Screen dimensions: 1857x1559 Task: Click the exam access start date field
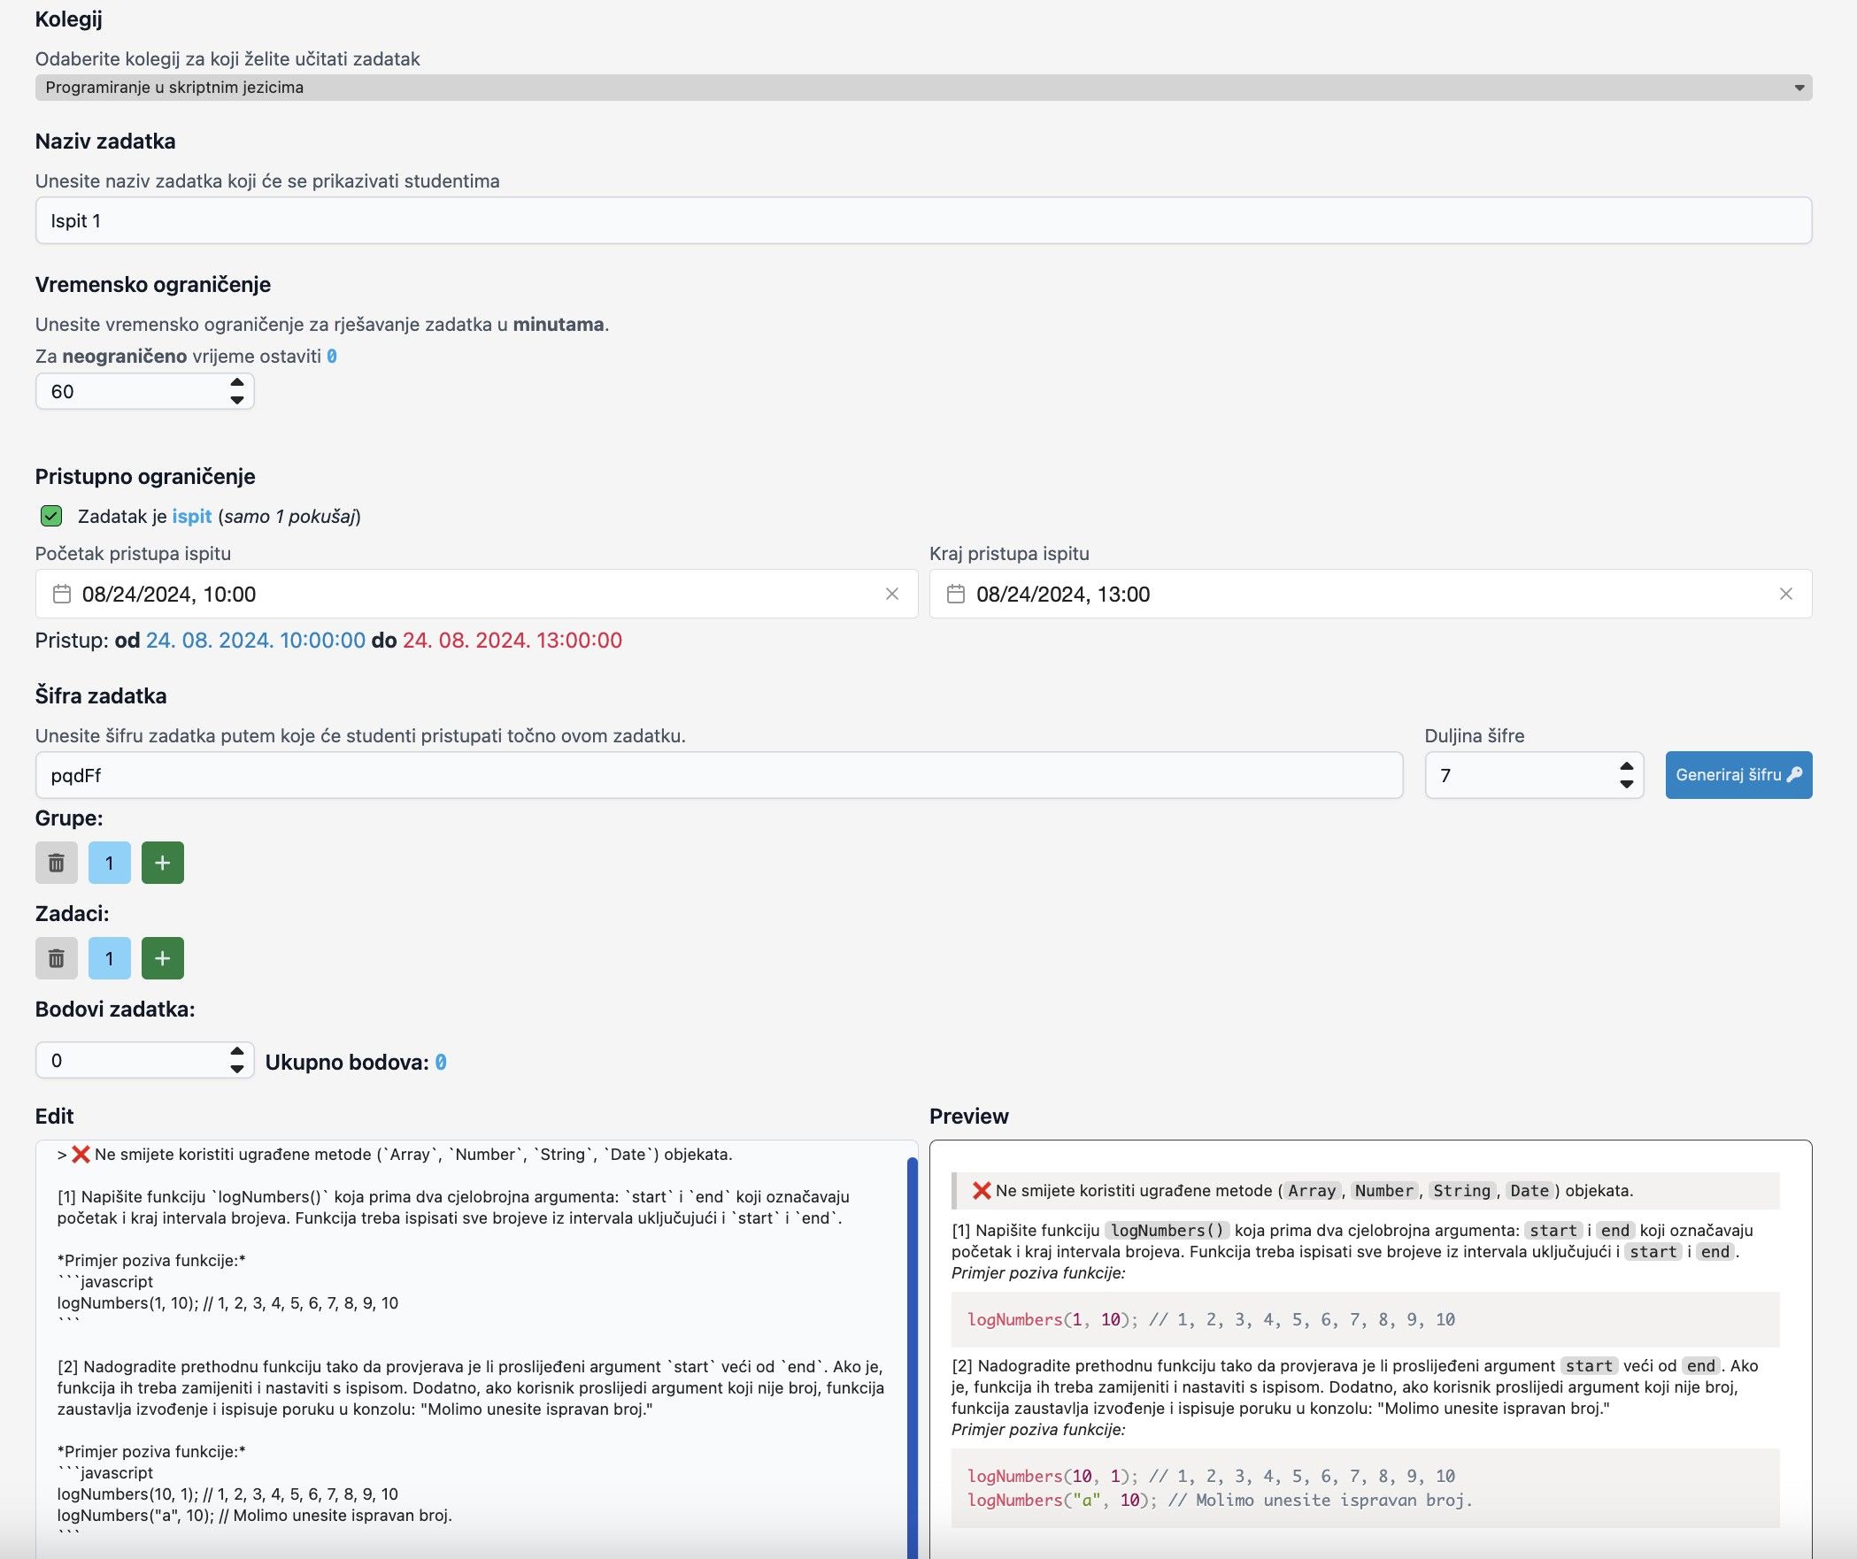coord(476,594)
